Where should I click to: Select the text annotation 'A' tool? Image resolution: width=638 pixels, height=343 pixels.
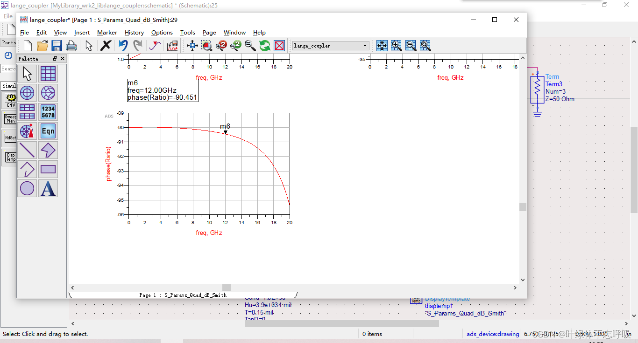(x=48, y=188)
